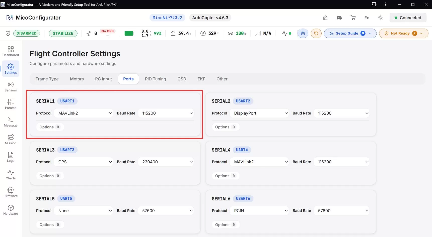This screenshot has width=432, height=237.
Task: Switch to the EKF tab
Action: pos(201,79)
